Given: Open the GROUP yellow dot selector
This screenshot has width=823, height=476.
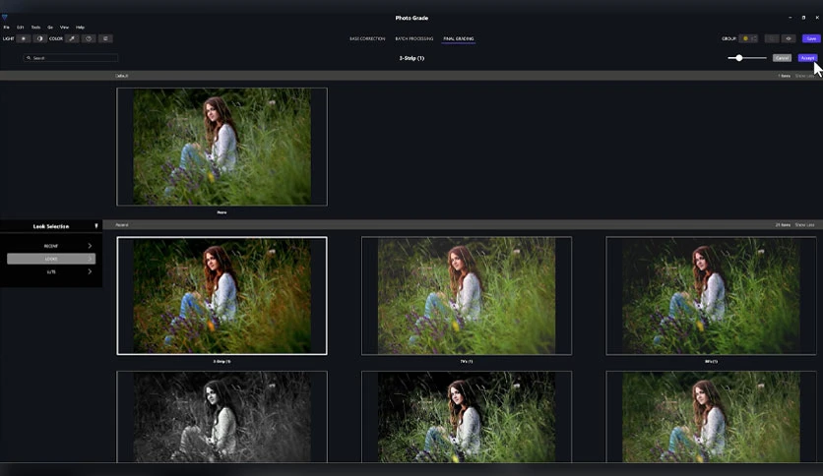Looking at the screenshot, I should [748, 38].
